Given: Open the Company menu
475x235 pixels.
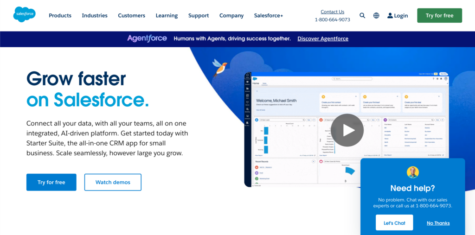Looking at the screenshot, I should [x=231, y=15].
